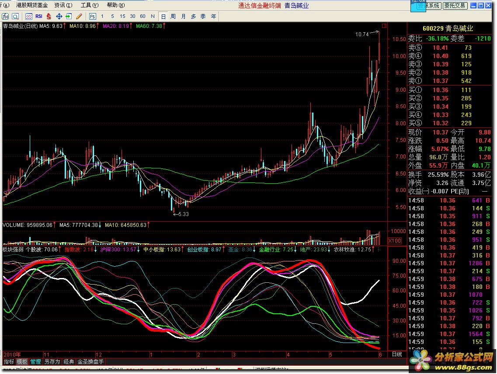Click the MA5: 9.63 label
Image resolution: width=497 pixels, height=374 pixels.
click(51, 26)
